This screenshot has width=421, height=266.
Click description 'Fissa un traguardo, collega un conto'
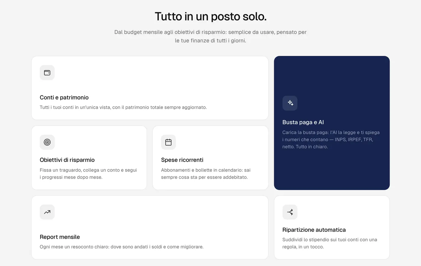pos(88,174)
